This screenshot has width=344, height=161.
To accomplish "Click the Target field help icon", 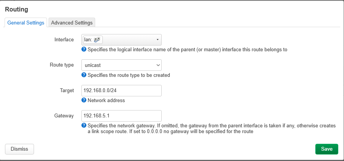I will 84,100.
